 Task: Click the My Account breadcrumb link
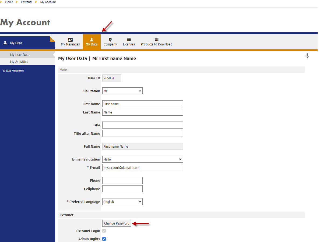[x=48, y=2]
